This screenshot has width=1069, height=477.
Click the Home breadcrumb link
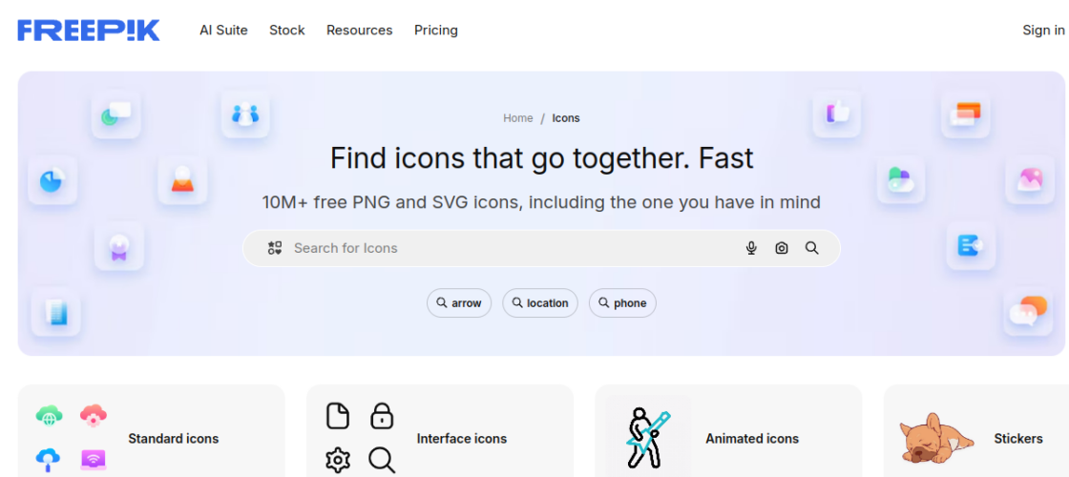pyautogui.click(x=518, y=118)
